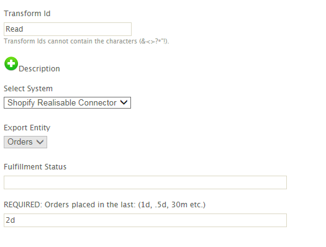Click the green plus icon beside Description

point(11,63)
